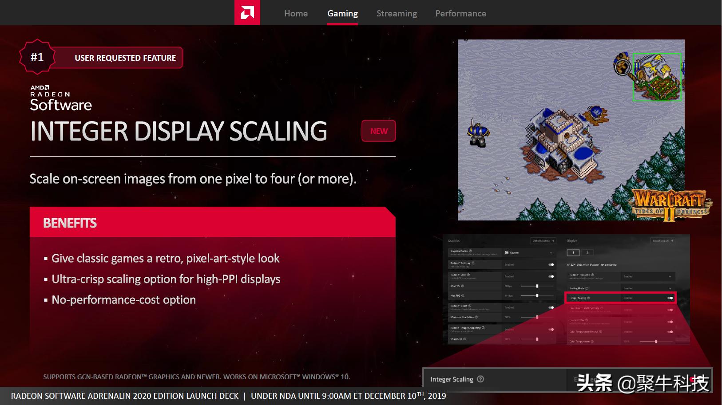Toggle Color Temperature Control switch

[x=670, y=332]
